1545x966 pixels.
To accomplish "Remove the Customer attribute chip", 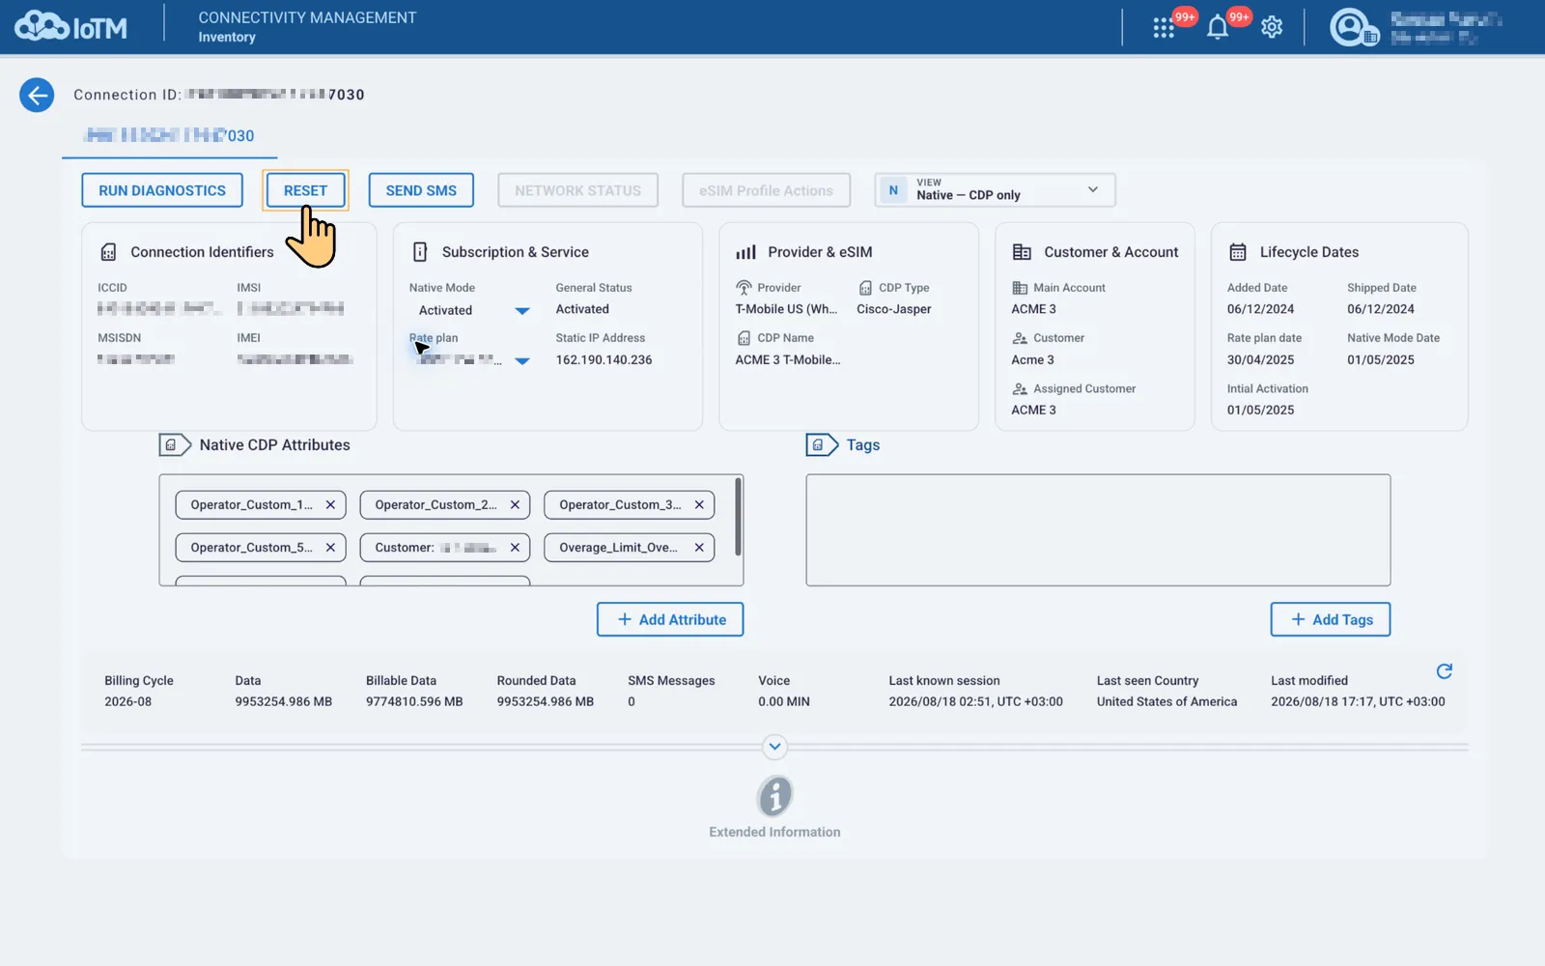I will tap(515, 548).
